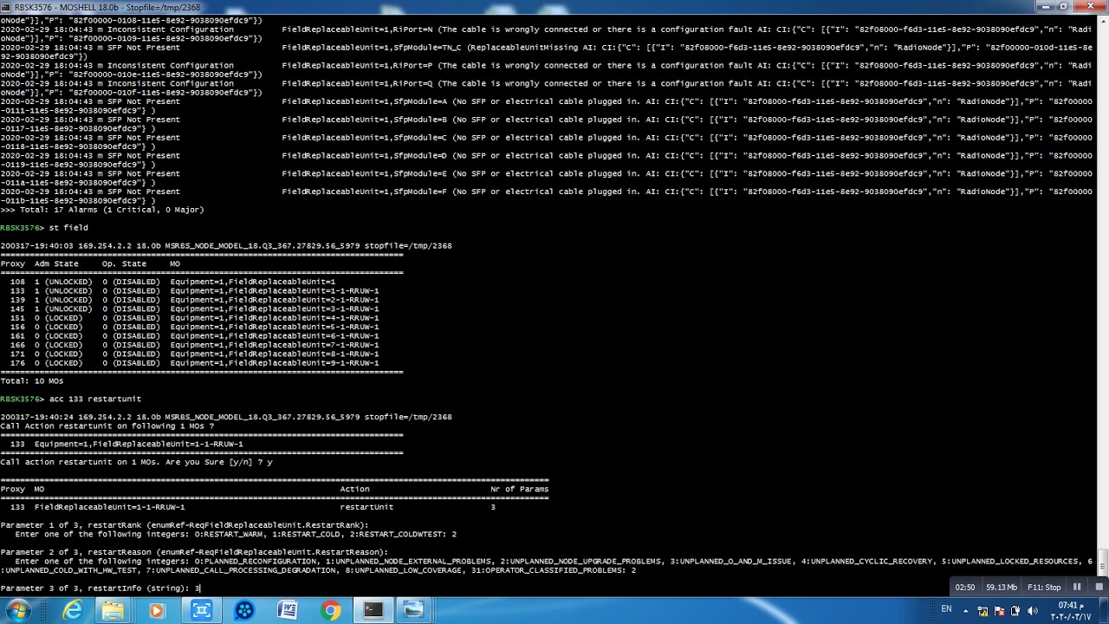Viewport: 1109px width, 624px height.
Task: Launch Google Chrome from the taskbar
Action: [x=330, y=611]
